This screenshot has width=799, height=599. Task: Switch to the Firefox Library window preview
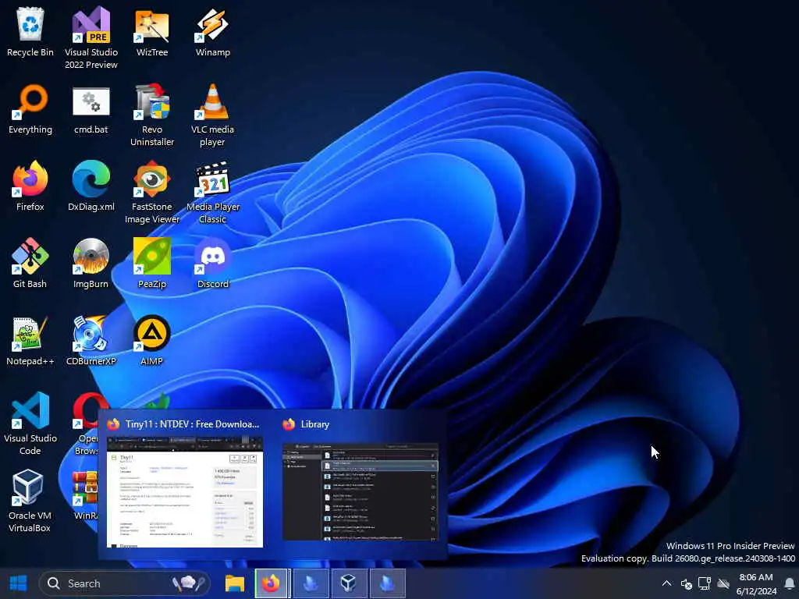pyautogui.click(x=360, y=492)
